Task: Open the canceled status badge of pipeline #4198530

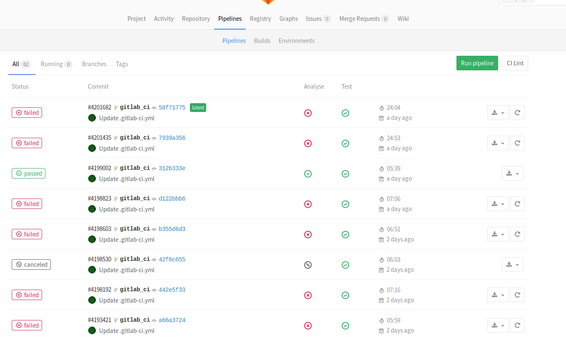Action: (31, 264)
